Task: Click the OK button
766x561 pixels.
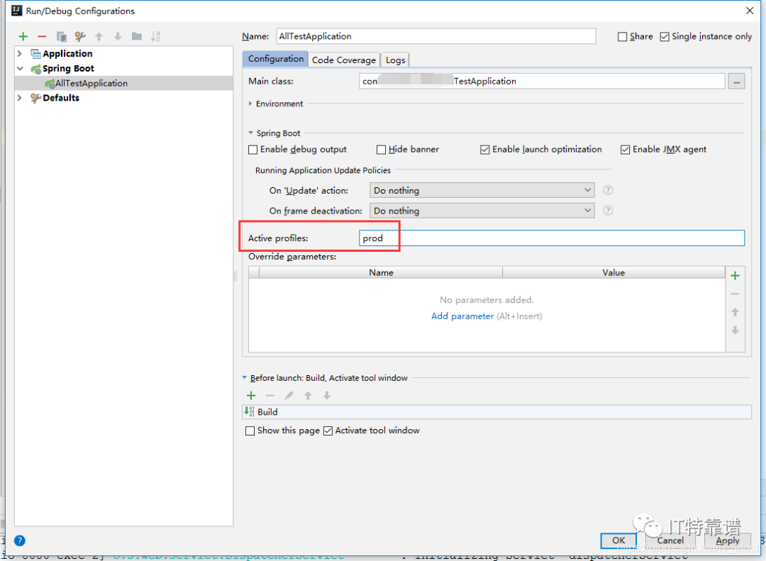Action: [x=618, y=540]
